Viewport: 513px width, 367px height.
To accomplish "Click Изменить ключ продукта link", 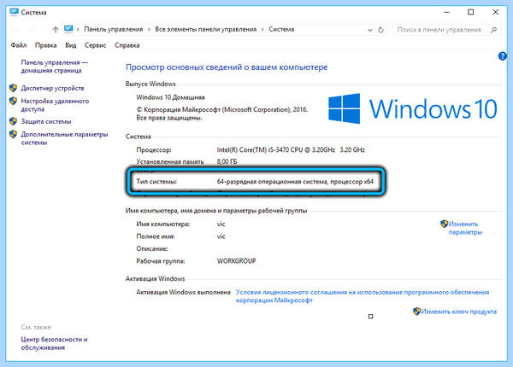I will click(458, 312).
